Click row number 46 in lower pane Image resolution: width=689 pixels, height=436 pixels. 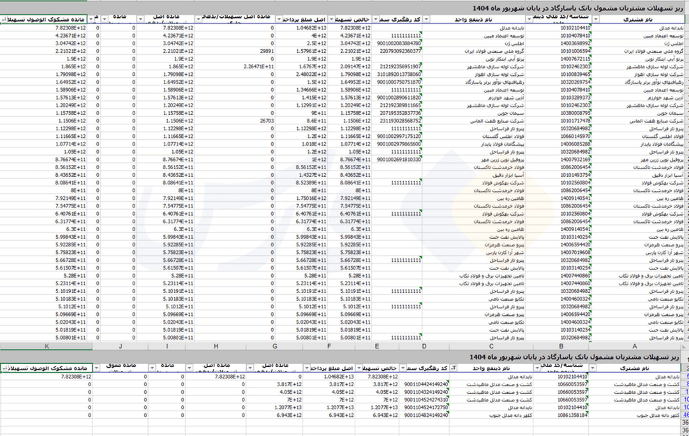(x=685, y=415)
